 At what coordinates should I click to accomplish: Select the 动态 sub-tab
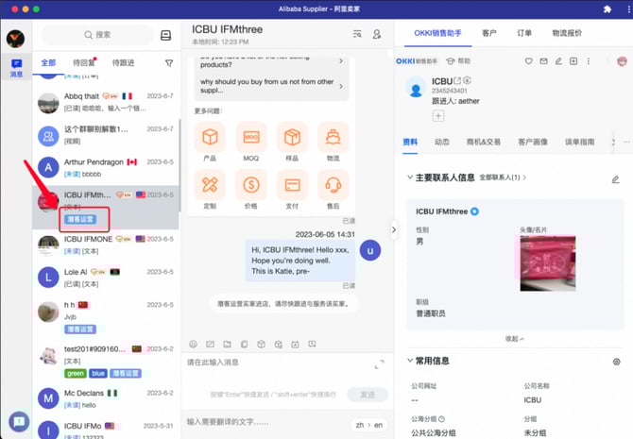441,142
